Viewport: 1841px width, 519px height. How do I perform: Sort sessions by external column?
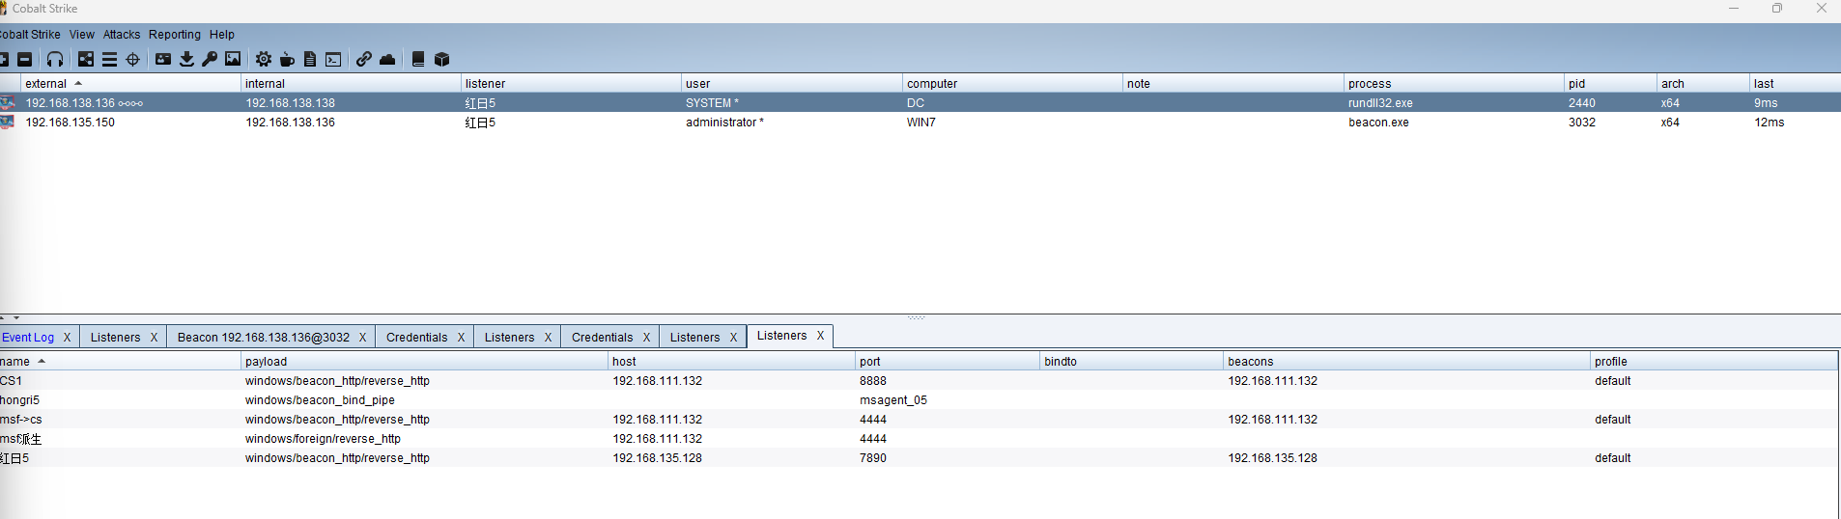coord(131,84)
